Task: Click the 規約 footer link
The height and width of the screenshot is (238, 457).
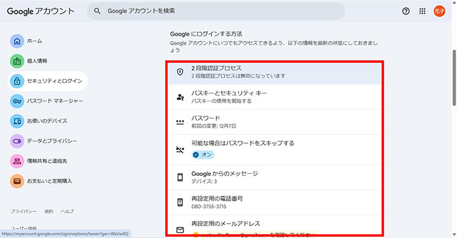Action: click(49, 211)
